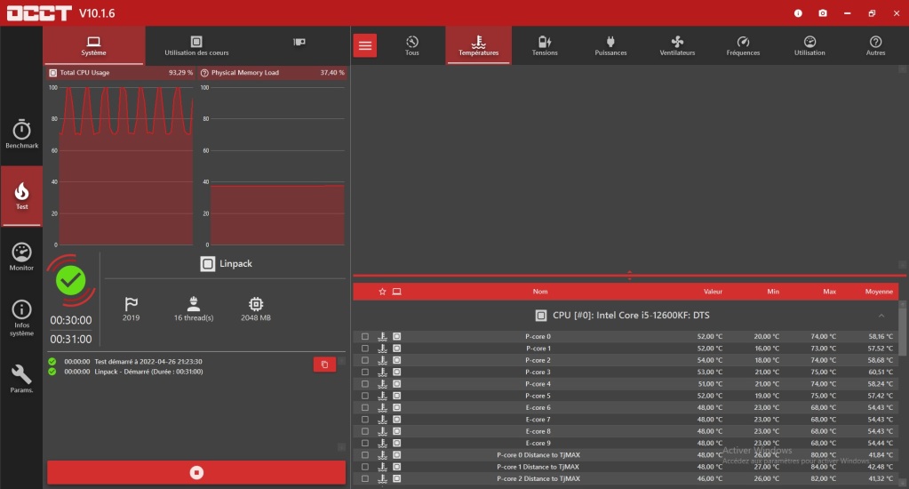Select the Puissances sensor tab
The height and width of the screenshot is (489, 909).
[610, 46]
